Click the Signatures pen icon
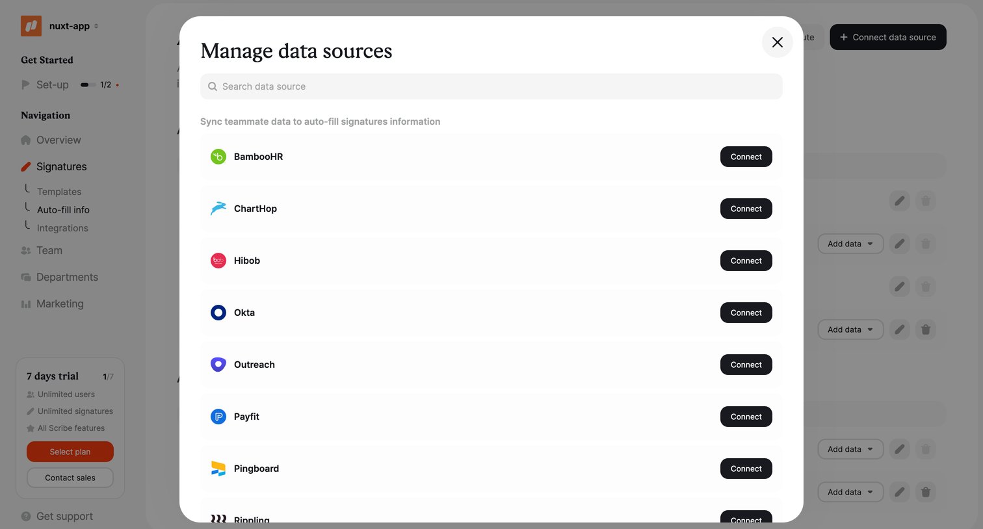The image size is (983, 529). tap(26, 166)
